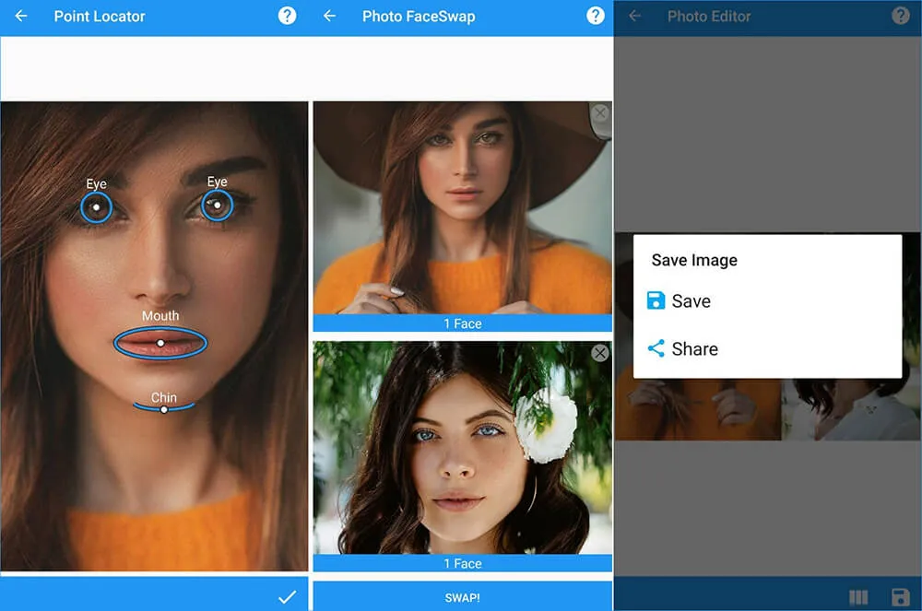Click the save disk icon in Photo Editor's bottom bar

(x=900, y=597)
